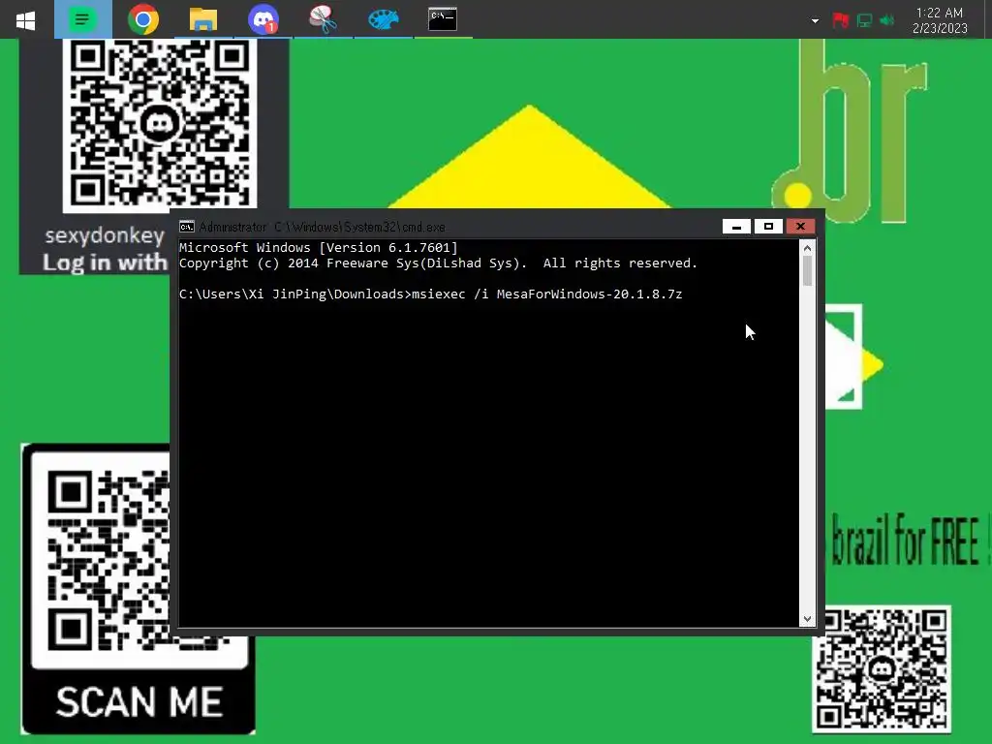
Task: Click the cmd scrollbar up arrow
Action: click(807, 248)
